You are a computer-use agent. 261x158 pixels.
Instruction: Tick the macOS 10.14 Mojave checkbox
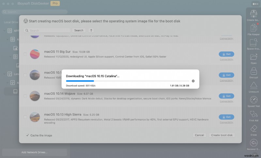tap(25, 96)
